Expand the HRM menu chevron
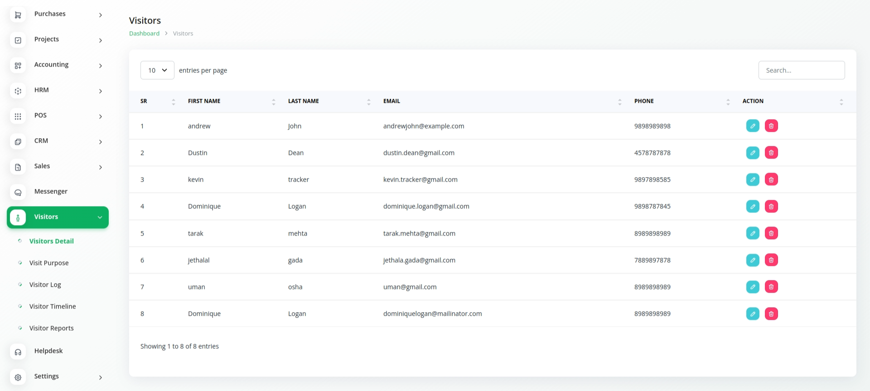The image size is (870, 391). coord(101,91)
